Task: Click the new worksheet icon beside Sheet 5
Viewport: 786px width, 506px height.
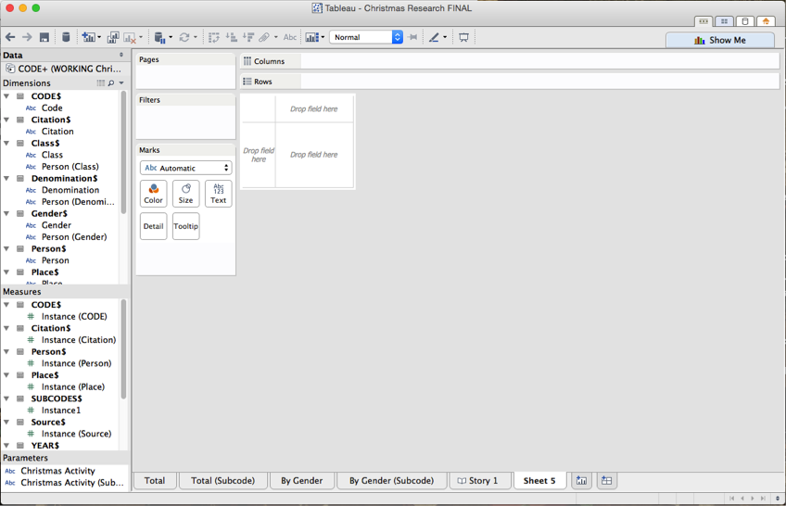Action: 581,480
